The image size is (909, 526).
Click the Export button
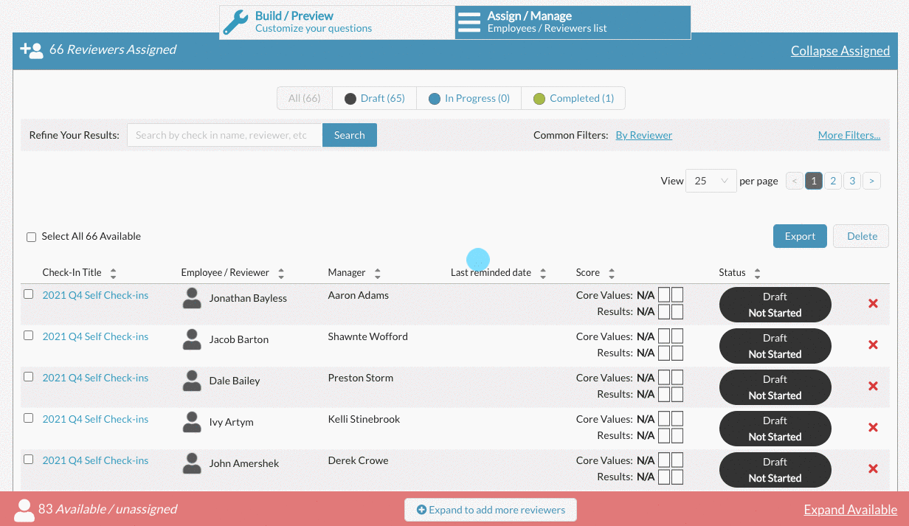800,236
